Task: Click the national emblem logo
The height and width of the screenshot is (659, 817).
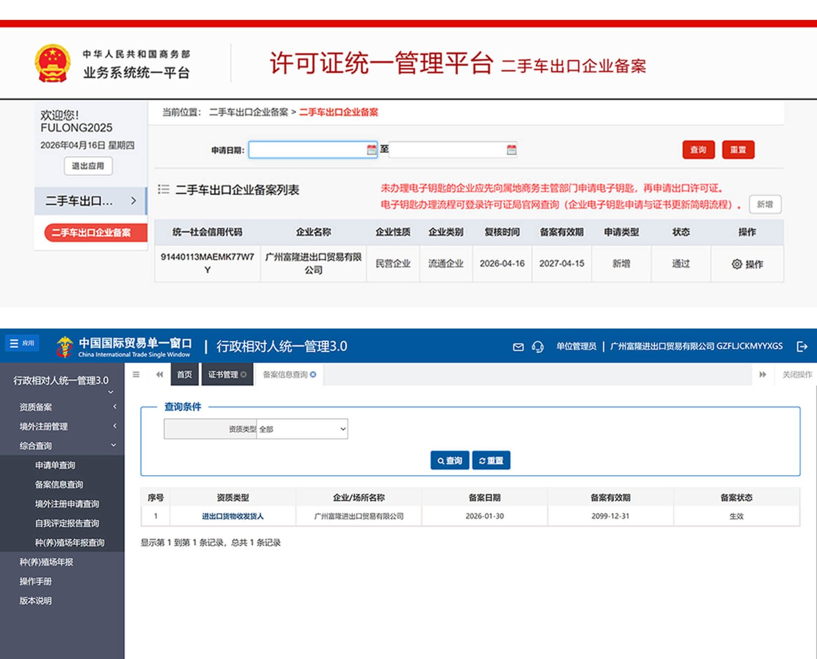Action: click(53, 63)
